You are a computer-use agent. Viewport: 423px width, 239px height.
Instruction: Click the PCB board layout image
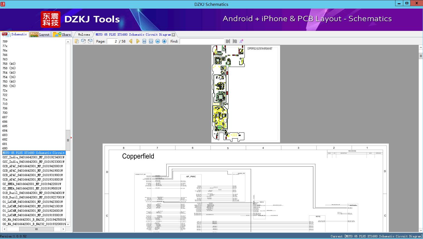point(246,94)
